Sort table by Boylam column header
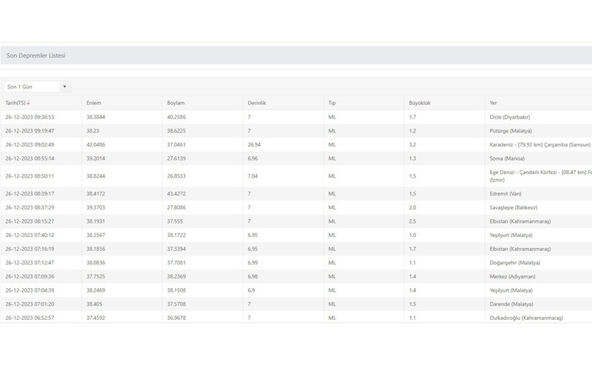Viewport: 592px width, 385px height. [175, 103]
